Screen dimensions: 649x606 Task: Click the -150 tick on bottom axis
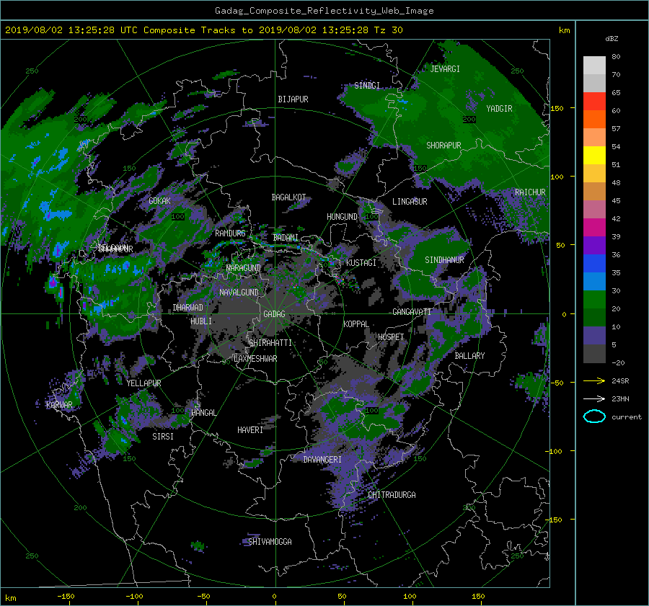[66, 597]
